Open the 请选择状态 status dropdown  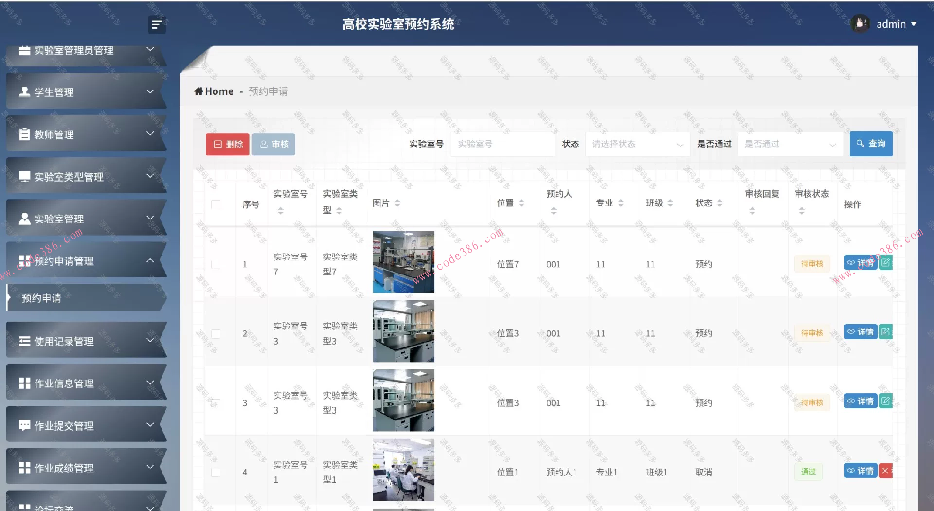click(637, 144)
